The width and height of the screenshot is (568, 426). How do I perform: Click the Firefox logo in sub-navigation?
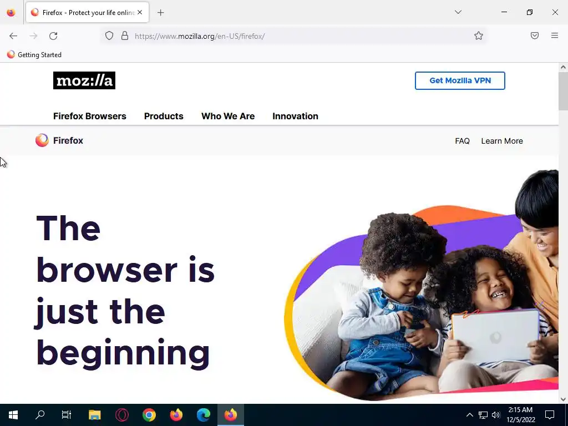click(x=59, y=140)
